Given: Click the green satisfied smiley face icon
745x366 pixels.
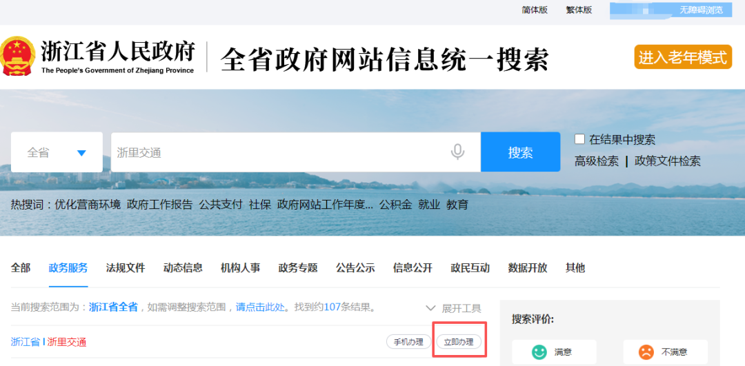Looking at the screenshot, I should click(x=539, y=352).
